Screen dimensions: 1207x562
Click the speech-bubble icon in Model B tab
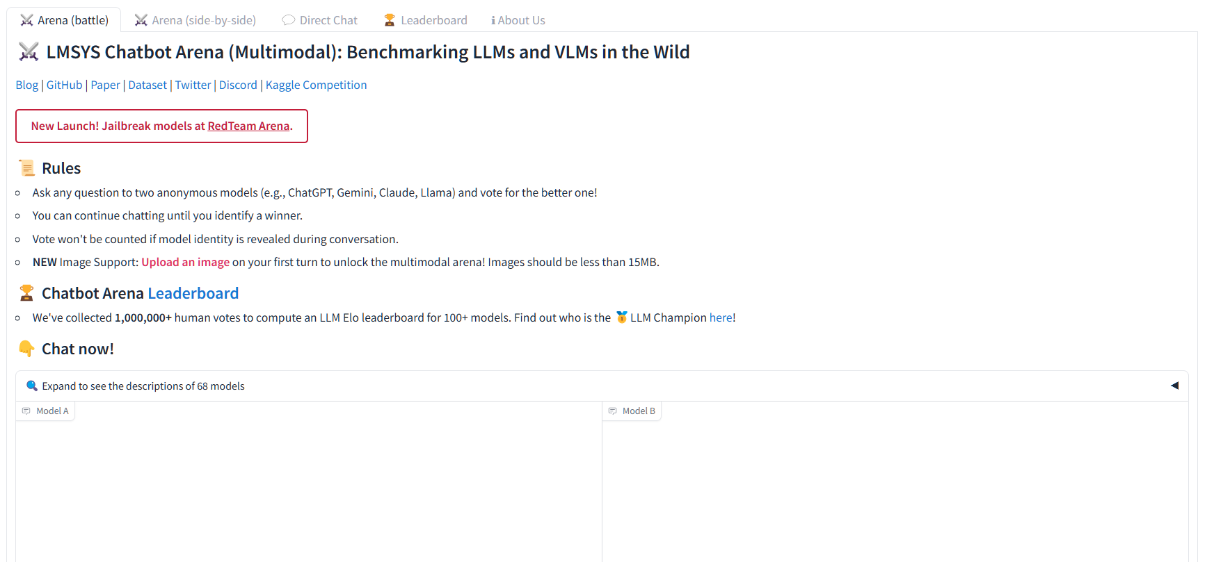[x=613, y=411]
